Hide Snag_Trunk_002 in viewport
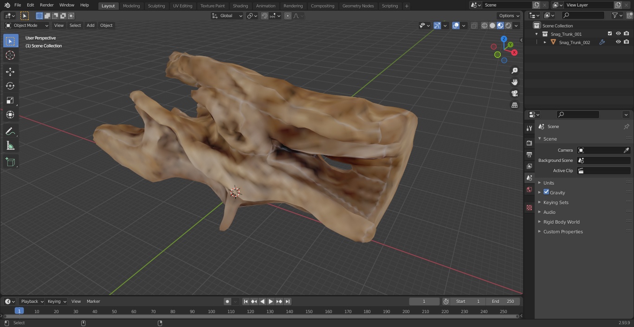This screenshot has height=327, width=634. 618,42
